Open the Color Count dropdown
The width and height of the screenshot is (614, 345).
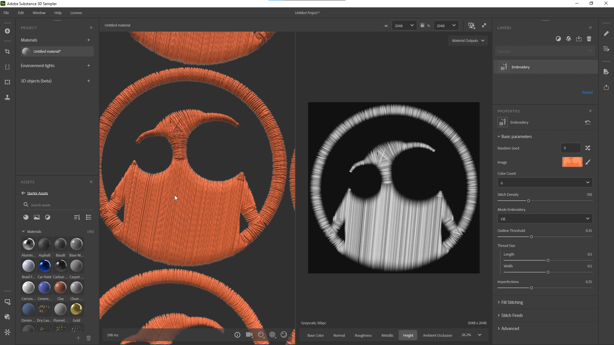545,182
